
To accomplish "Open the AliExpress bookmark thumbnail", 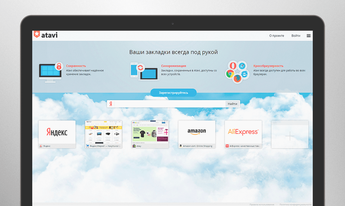I will (x=243, y=134).
